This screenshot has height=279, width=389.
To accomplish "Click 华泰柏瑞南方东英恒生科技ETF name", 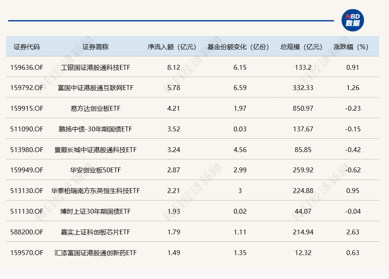I will coord(96,191).
